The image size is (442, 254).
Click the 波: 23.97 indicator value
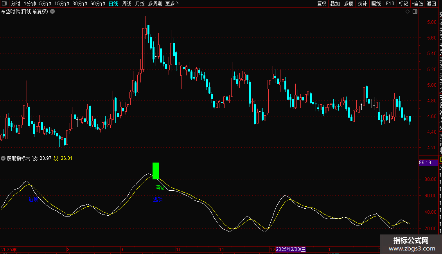pos(42,158)
